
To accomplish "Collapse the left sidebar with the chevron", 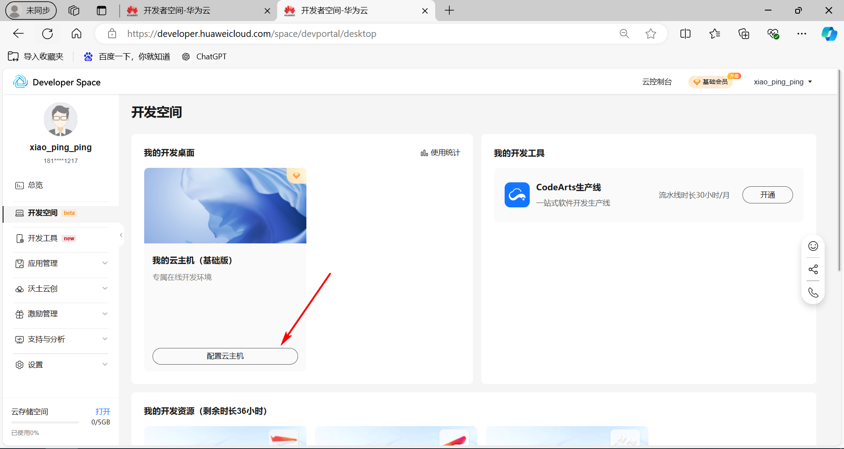I will coord(121,235).
